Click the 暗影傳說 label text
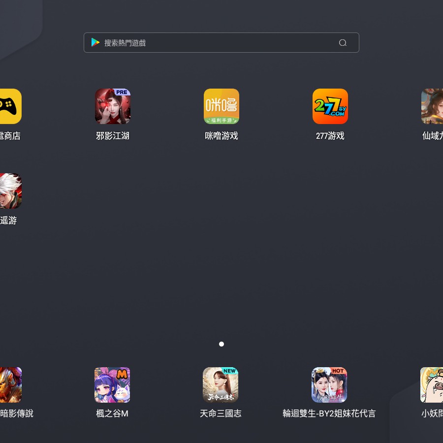Screen dimensions: 443x443 click(17, 413)
